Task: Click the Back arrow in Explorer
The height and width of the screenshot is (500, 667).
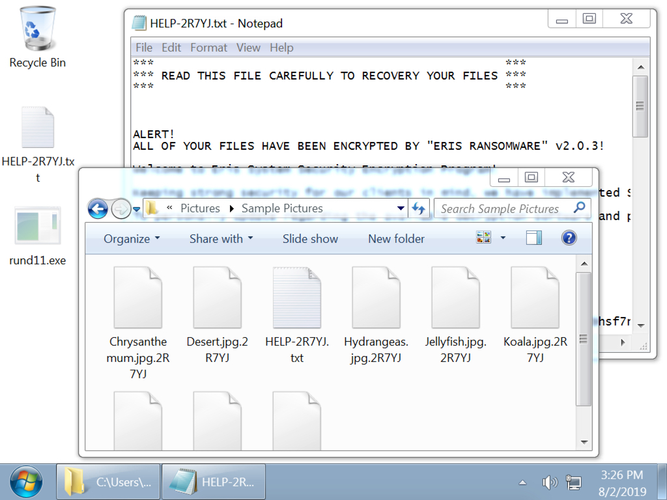Action: (x=98, y=209)
